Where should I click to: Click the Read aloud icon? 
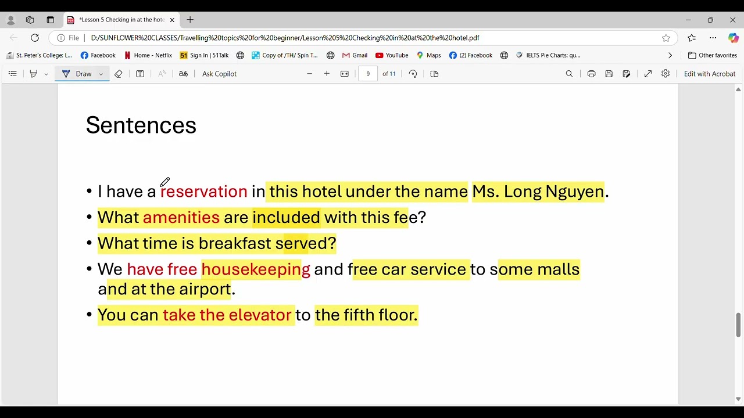tap(162, 74)
